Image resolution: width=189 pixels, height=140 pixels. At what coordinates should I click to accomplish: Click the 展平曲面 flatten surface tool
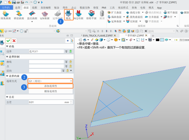[x=170, y=12]
